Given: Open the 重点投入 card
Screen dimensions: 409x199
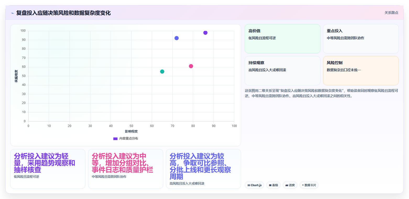Looking at the screenshot, I should (x=361, y=39).
